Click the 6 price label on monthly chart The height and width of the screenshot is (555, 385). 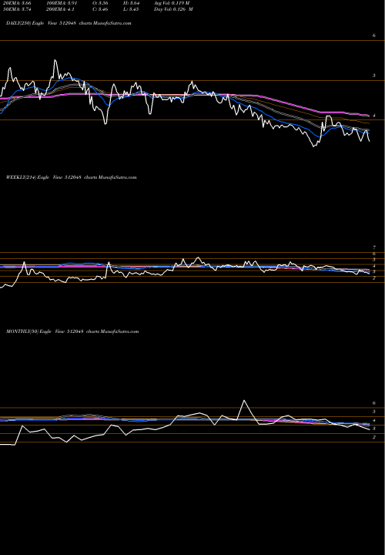373,403
